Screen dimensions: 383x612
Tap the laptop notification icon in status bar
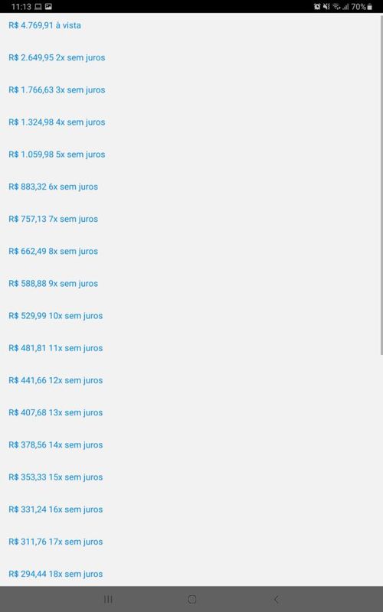tap(38, 7)
